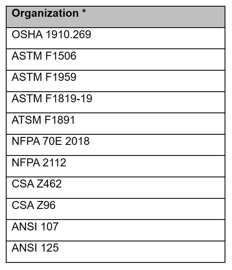Select the number 107
Screen dimensions: 232x270
(x=50, y=227)
